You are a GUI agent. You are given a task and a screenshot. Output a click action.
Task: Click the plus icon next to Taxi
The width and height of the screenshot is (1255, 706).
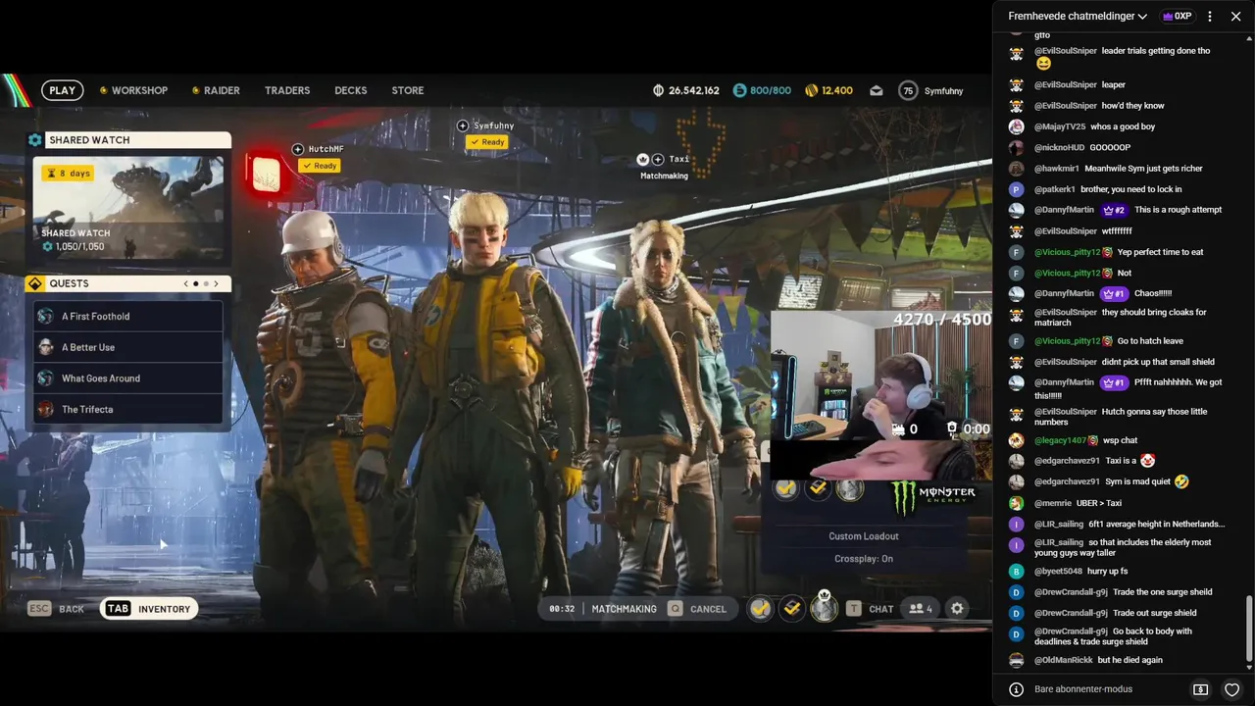click(x=658, y=159)
